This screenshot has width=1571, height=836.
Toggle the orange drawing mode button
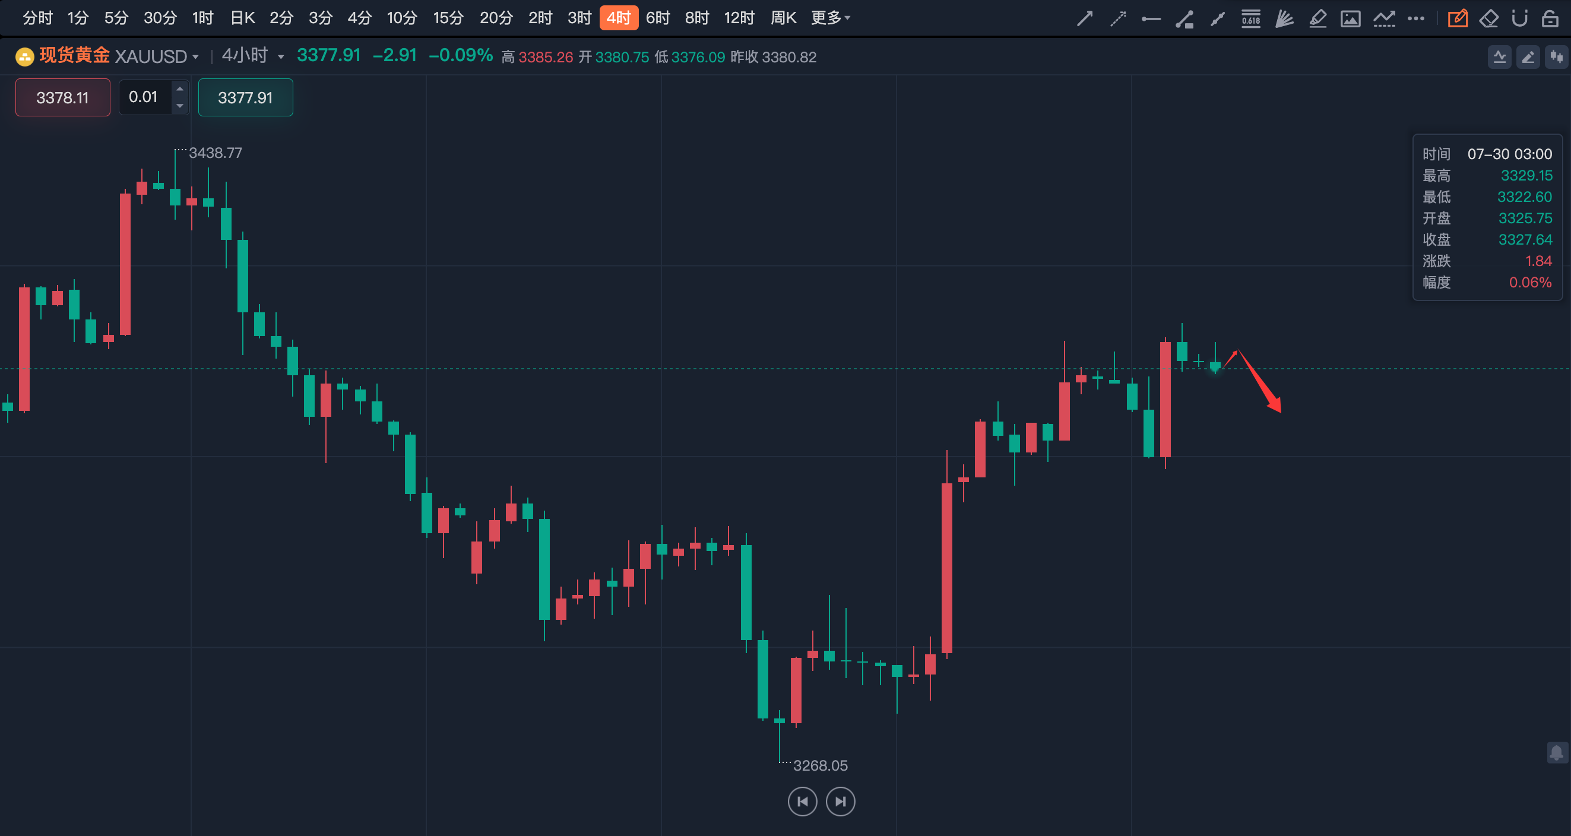(1458, 18)
